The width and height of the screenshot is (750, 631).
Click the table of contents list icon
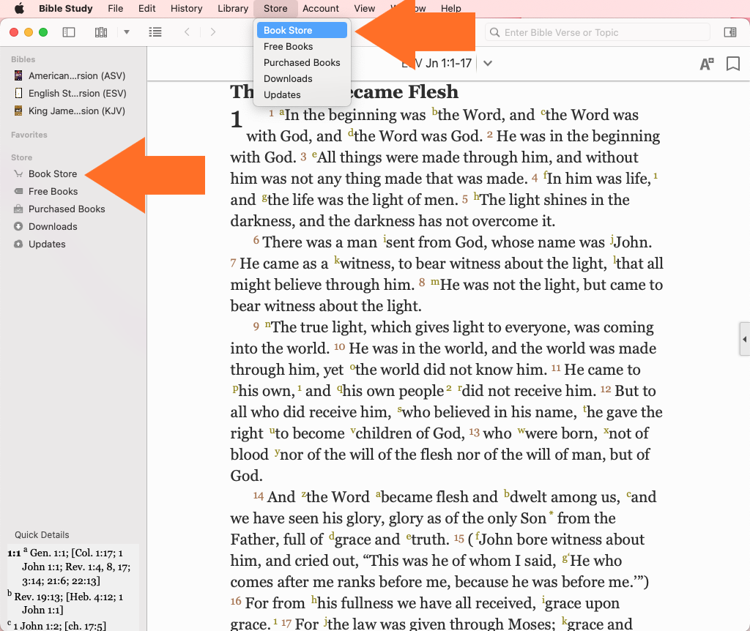click(x=155, y=32)
